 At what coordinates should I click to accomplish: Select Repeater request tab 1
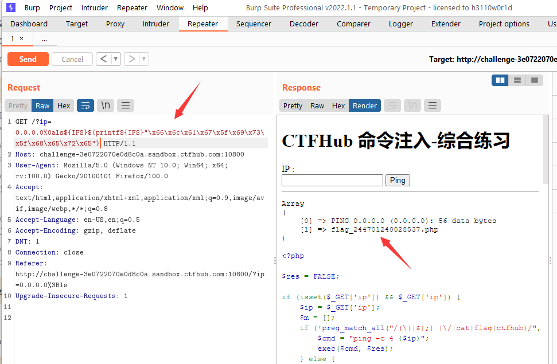[13, 39]
